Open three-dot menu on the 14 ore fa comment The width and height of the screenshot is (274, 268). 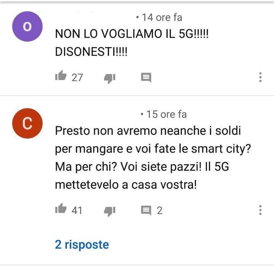click(260, 77)
